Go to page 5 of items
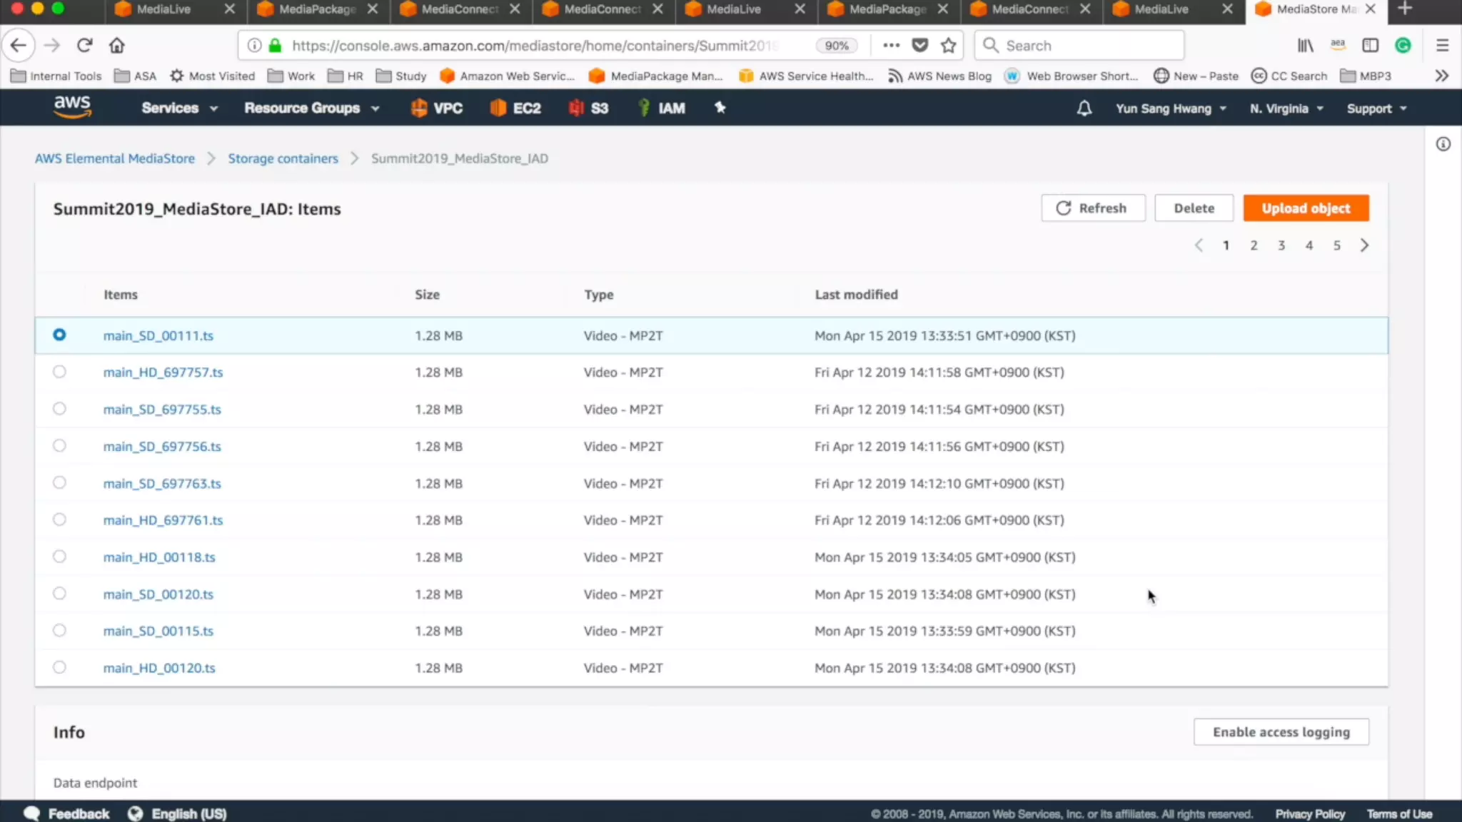Viewport: 1462px width, 822px height. (1336, 245)
